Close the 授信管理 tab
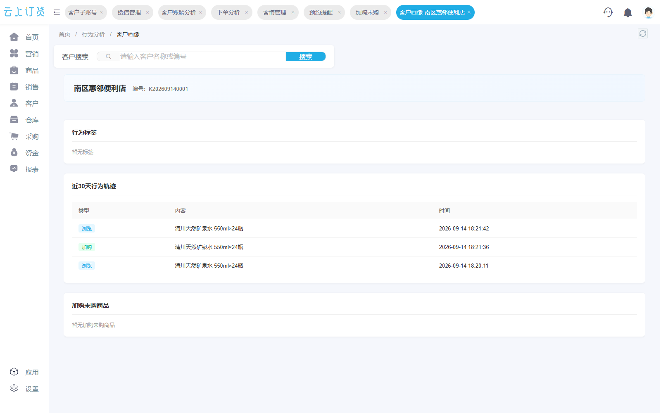The height and width of the screenshot is (413, 661). pyautogui.click(x=147, y=12)
